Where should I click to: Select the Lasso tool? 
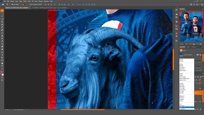pos(2,16)
